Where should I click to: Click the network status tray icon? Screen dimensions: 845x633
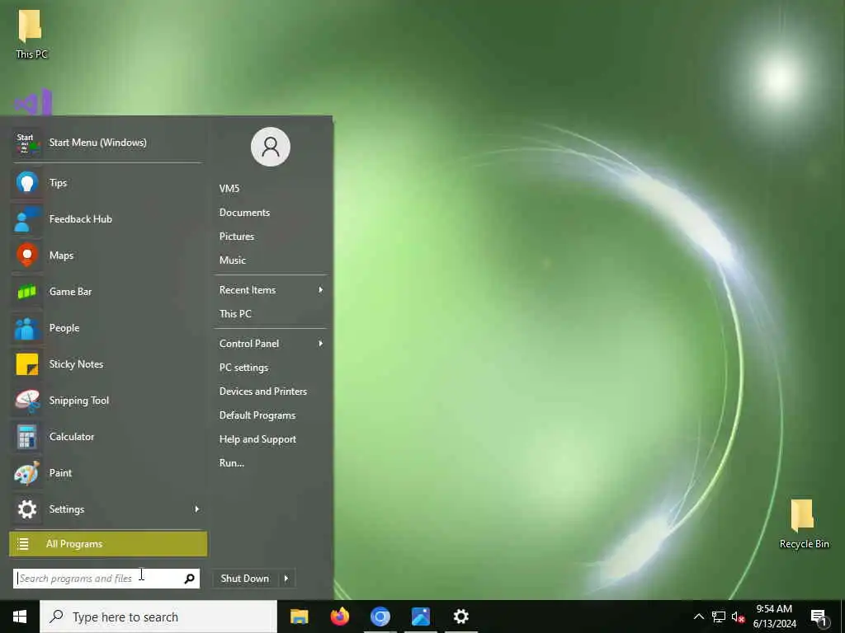click(x=719, y=617)
